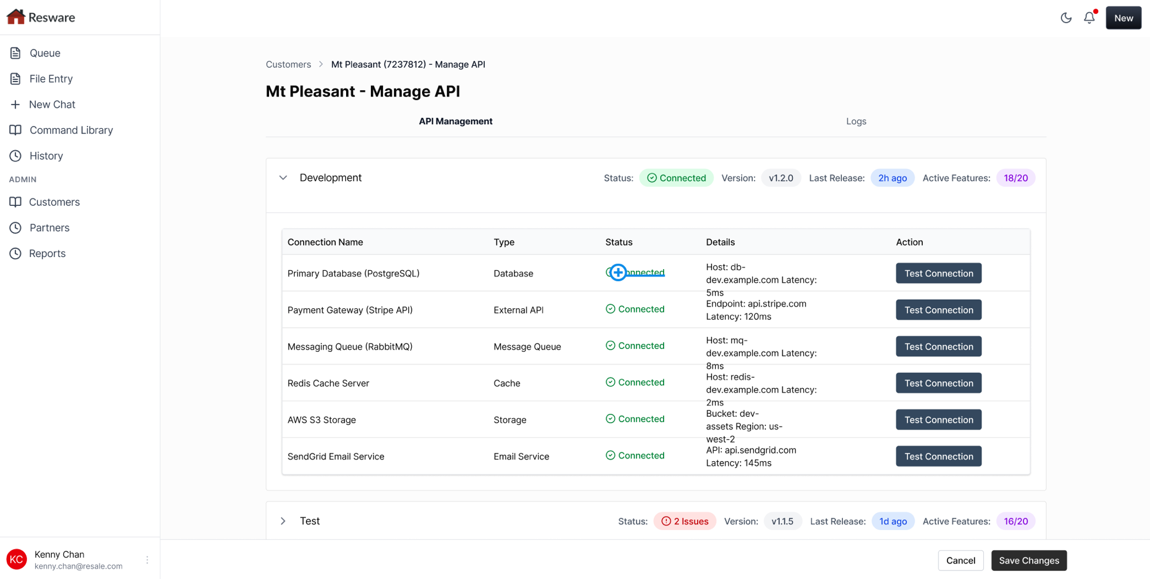Click Connection Name column header
1150x579 pixels.
point(325,242)
